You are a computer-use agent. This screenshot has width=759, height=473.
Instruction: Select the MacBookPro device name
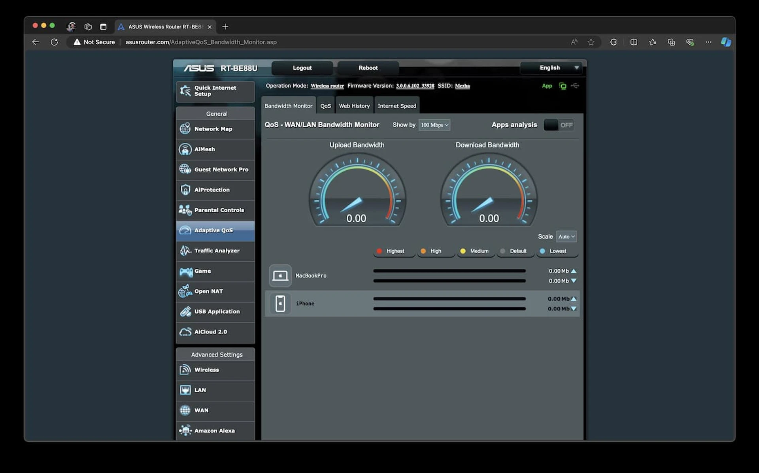click(x=311, y=275)
